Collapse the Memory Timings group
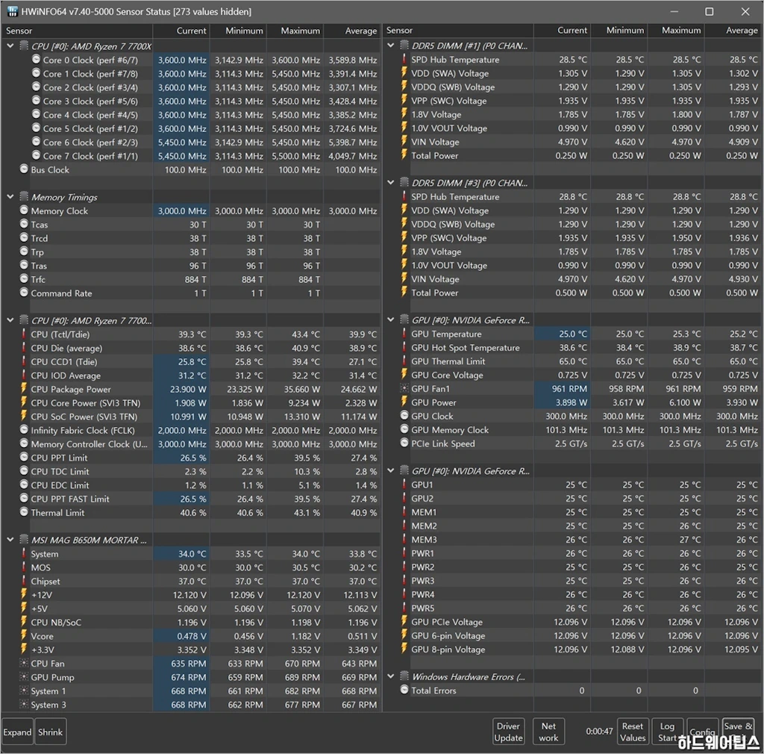 [10, 197]
